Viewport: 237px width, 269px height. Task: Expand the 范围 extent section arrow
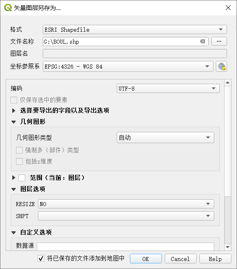click(x=14, y=178)
